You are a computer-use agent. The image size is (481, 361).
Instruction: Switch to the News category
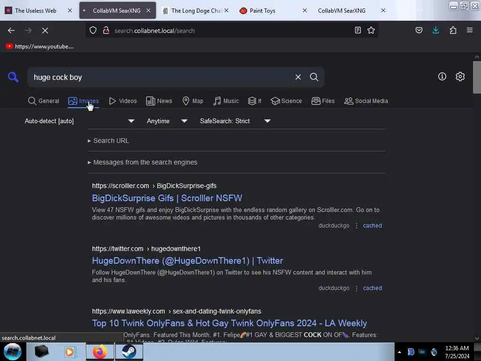159,101
